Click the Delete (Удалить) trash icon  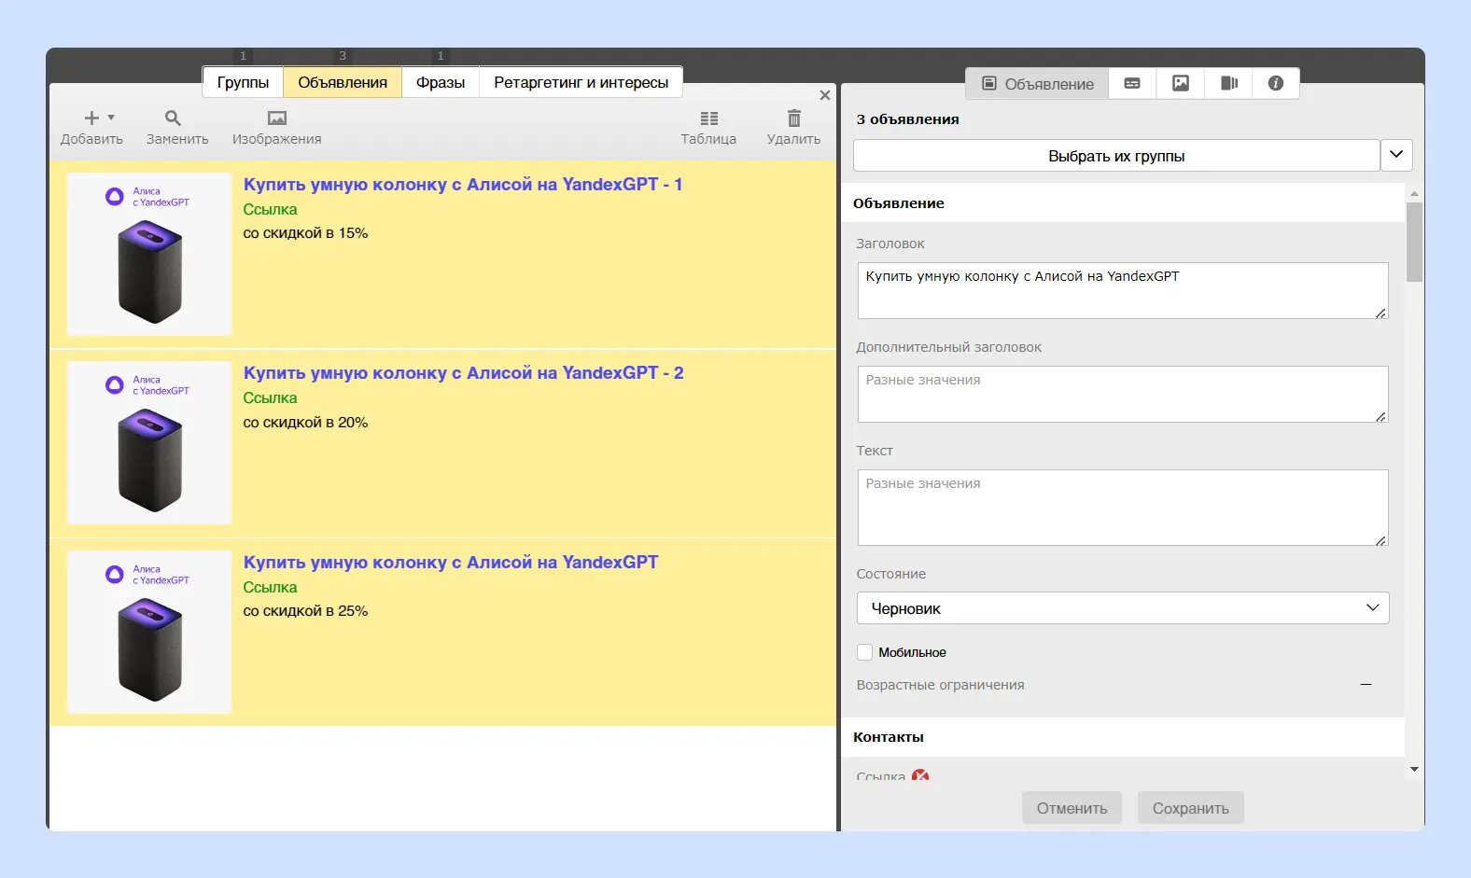pyautogui.click(x=793, y=128)
